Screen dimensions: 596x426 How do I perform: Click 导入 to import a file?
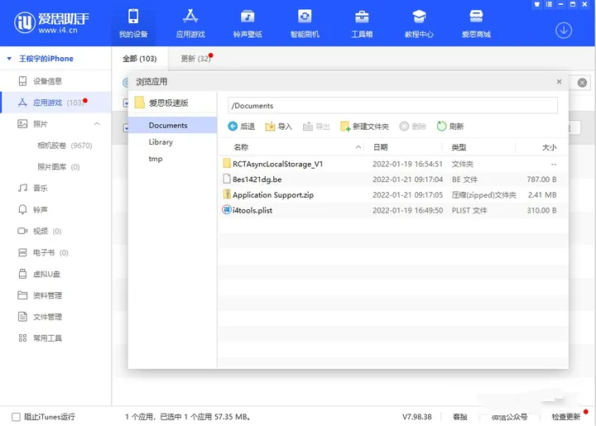(278, 127)
